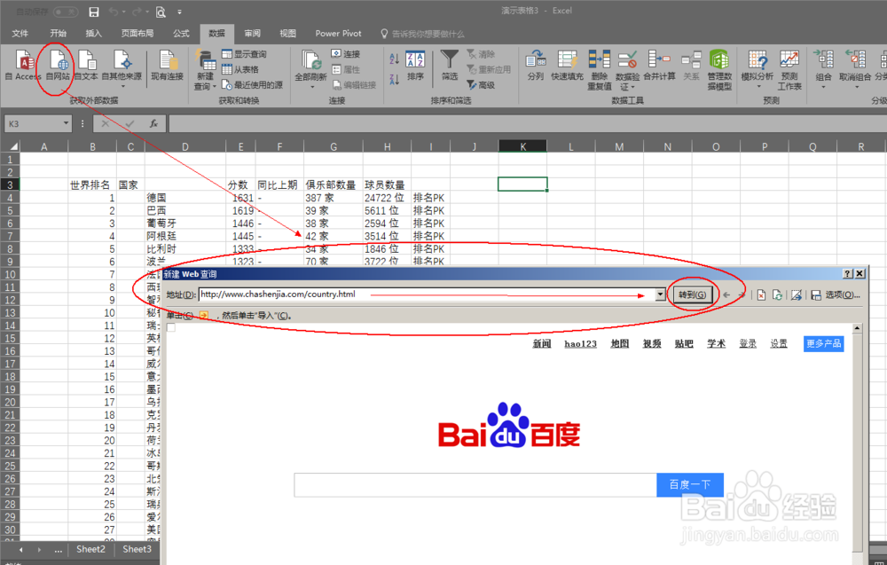Click the Save icon in quick access toolbar
The image size is (887, 565).
click(94, 12)
